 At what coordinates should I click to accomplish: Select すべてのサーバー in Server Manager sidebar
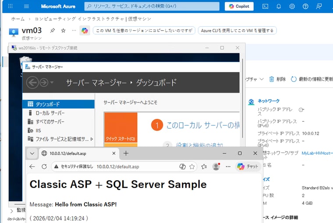58,122
